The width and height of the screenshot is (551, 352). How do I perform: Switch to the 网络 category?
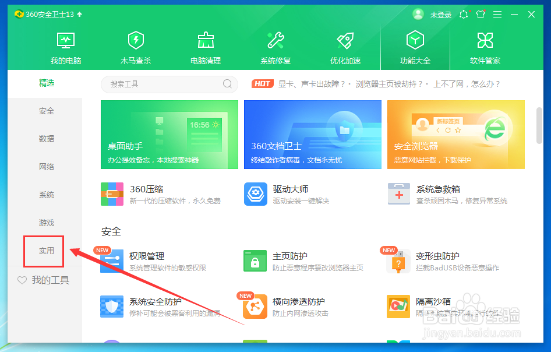coord(47,167)
